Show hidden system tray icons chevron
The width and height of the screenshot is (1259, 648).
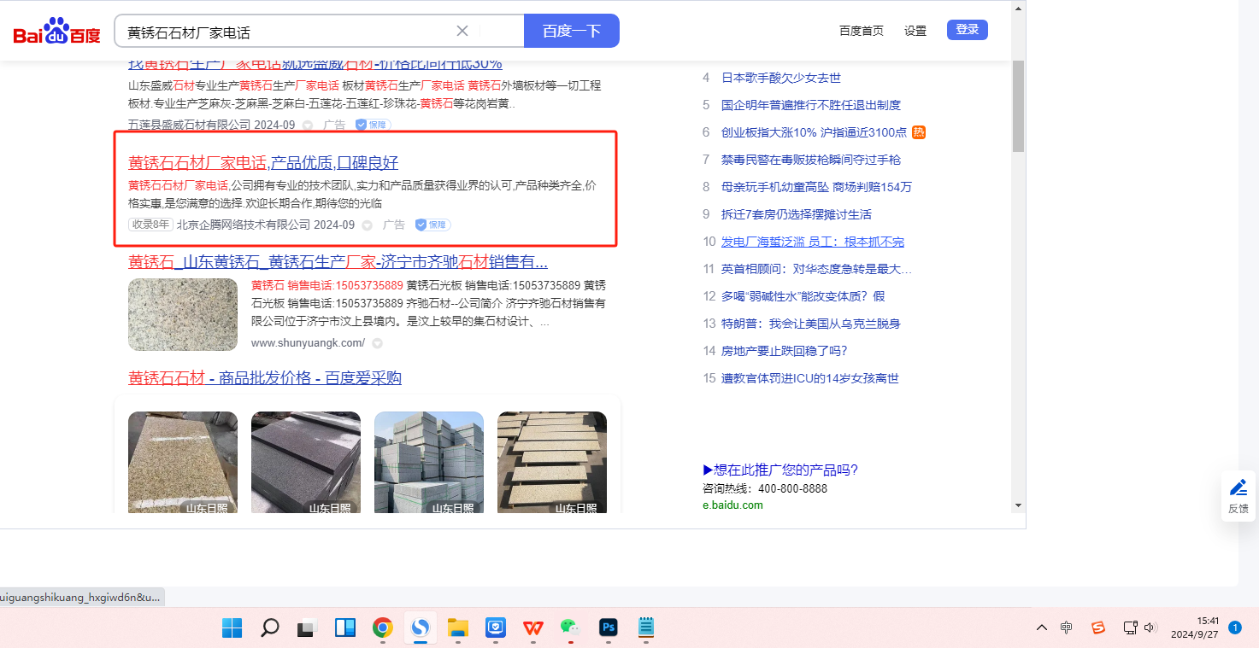1041,628
